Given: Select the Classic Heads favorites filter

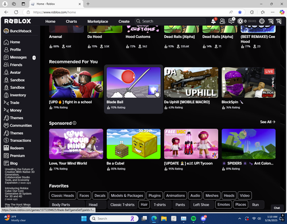Looking at the screenshot, I should coord(63,195).
